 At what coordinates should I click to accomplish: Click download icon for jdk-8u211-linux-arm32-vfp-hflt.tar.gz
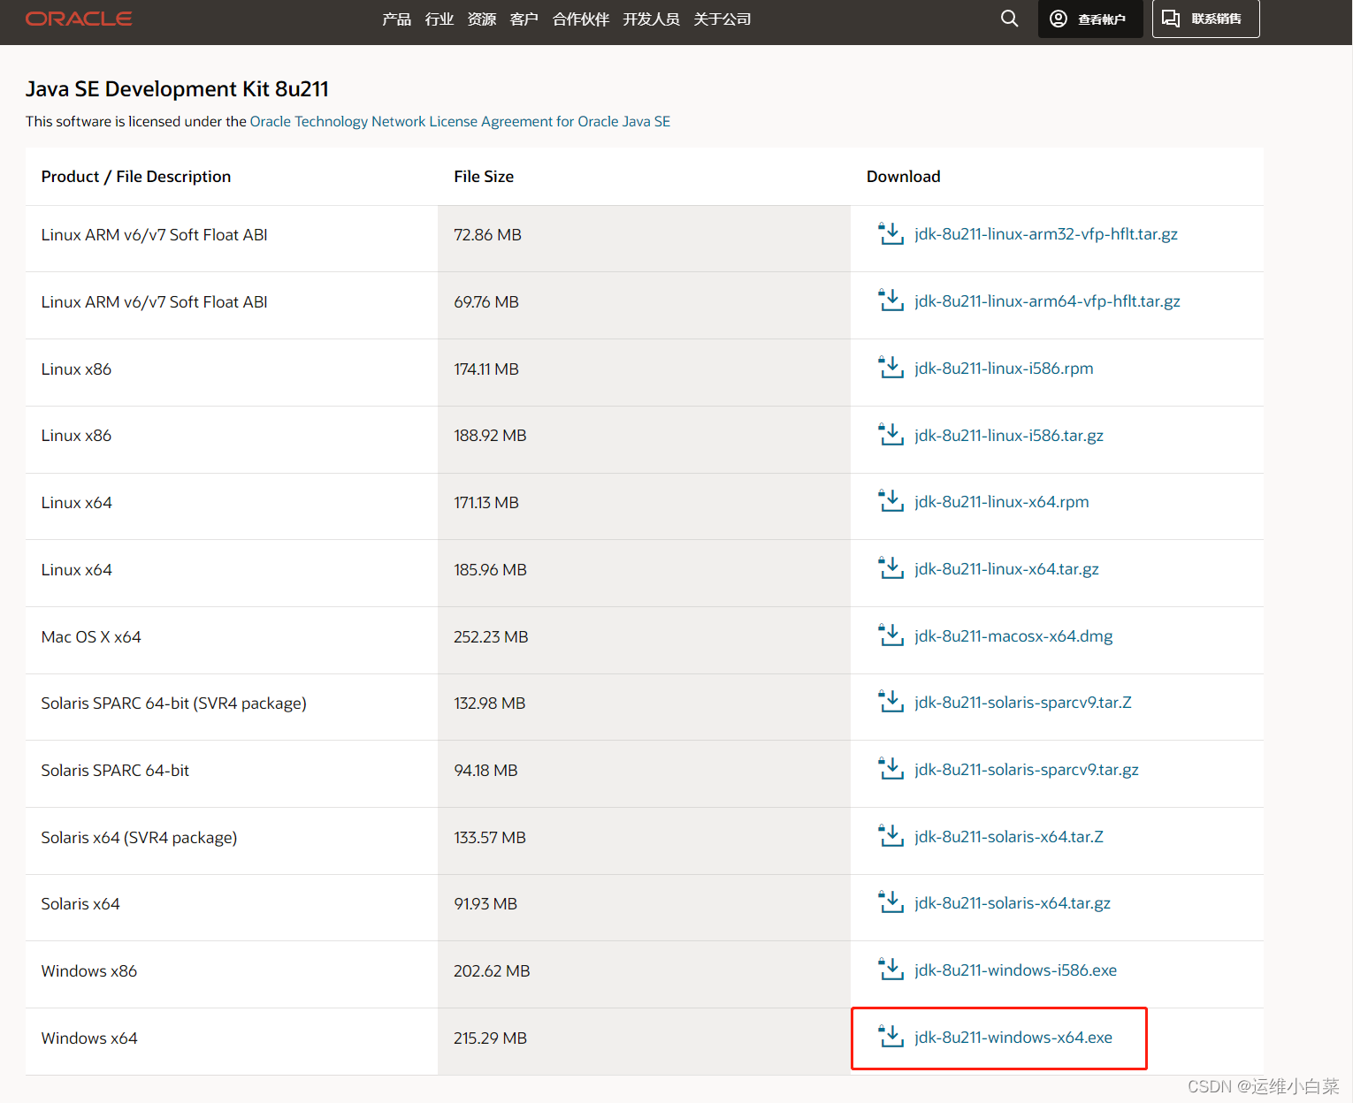[891, 234]
